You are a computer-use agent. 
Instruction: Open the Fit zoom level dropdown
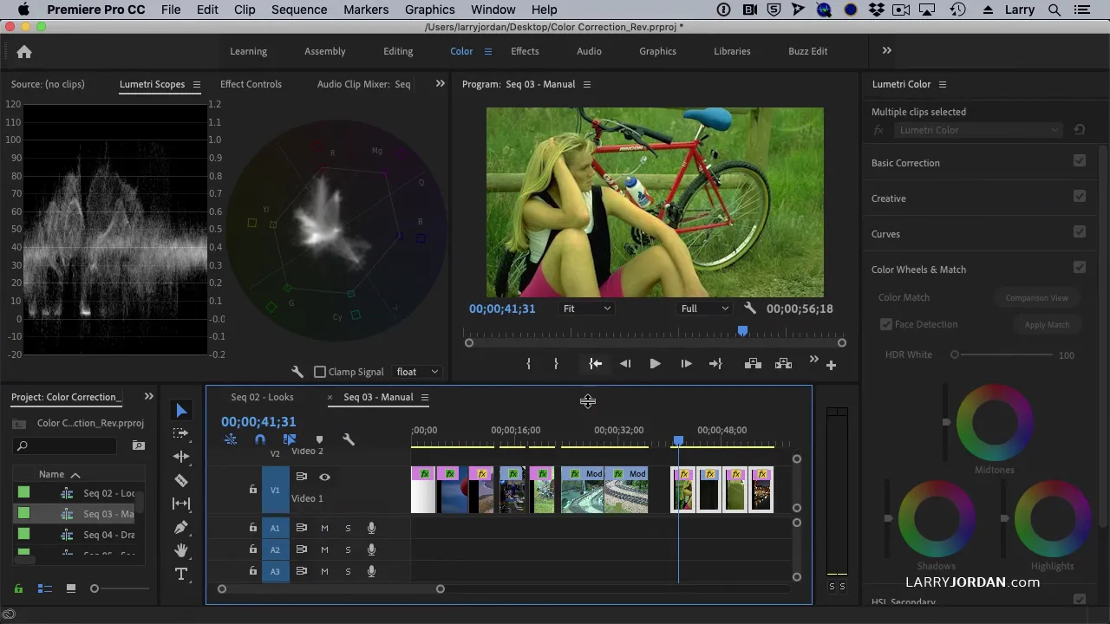point(586,309)
